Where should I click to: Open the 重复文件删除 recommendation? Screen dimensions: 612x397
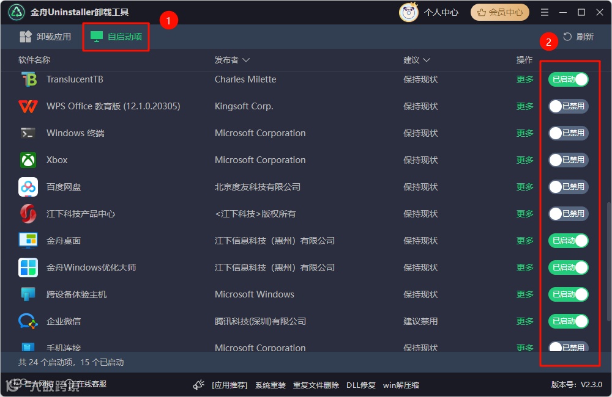point(316,385)
